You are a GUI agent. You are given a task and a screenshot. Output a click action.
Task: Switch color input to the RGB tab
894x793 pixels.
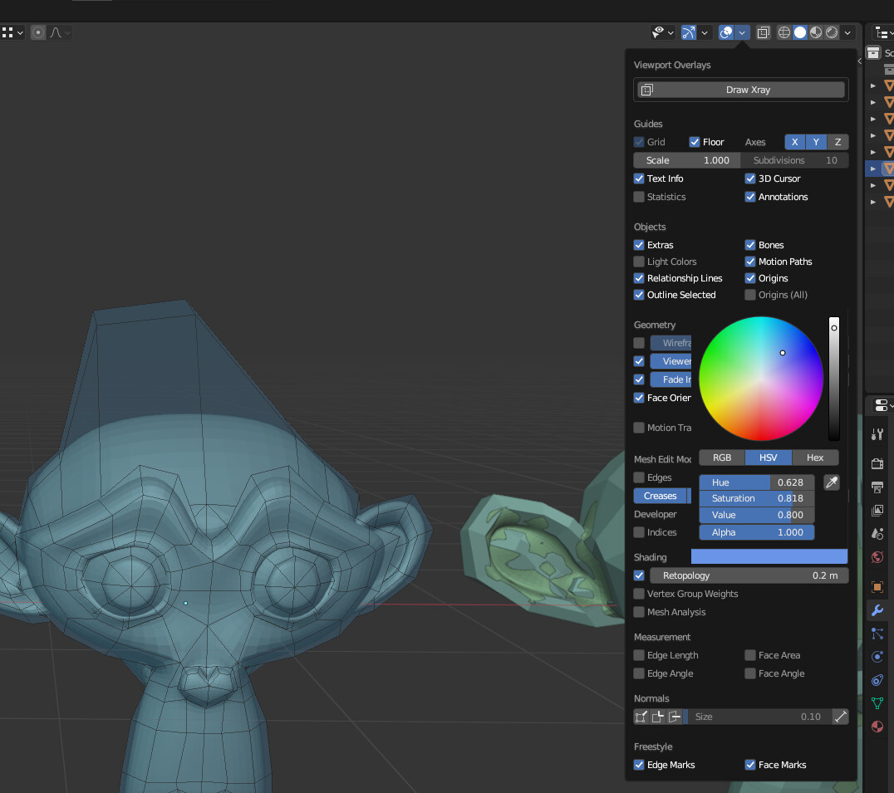(x=721, y=458)
